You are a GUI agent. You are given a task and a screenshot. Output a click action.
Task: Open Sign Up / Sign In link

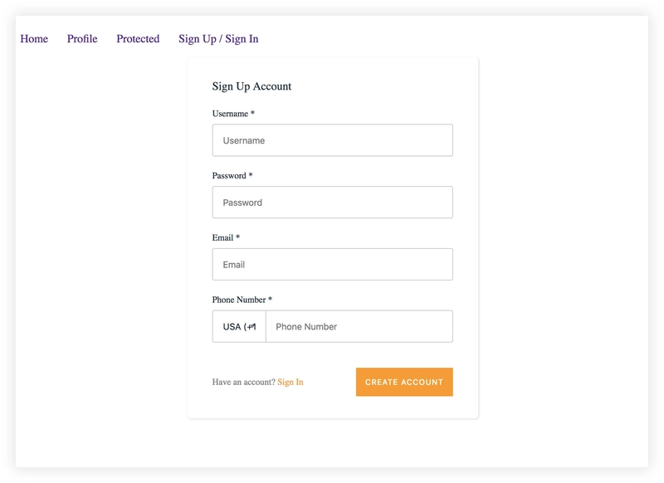tap(218, 39)
